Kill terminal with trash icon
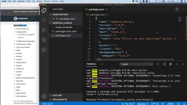187x105 pixels. pyautogui.click(x=171, y=64)
